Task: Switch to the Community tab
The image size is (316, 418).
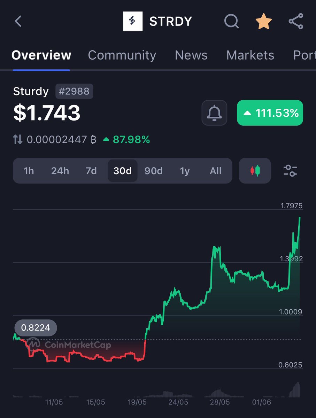Action: (x=122, y=55)
